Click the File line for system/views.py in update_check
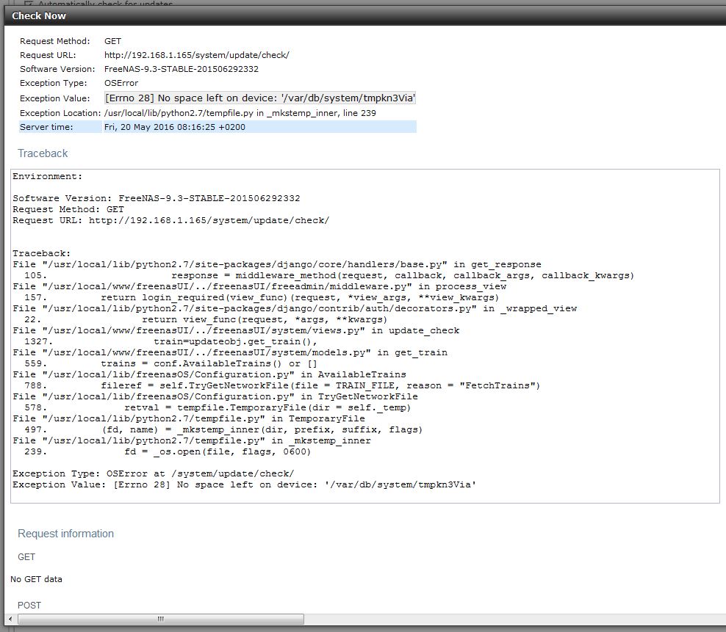This screenshot has height=632, width=726. coord(236,330)
